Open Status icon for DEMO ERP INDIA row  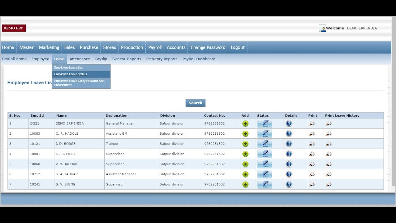click(x=265, y=124)
